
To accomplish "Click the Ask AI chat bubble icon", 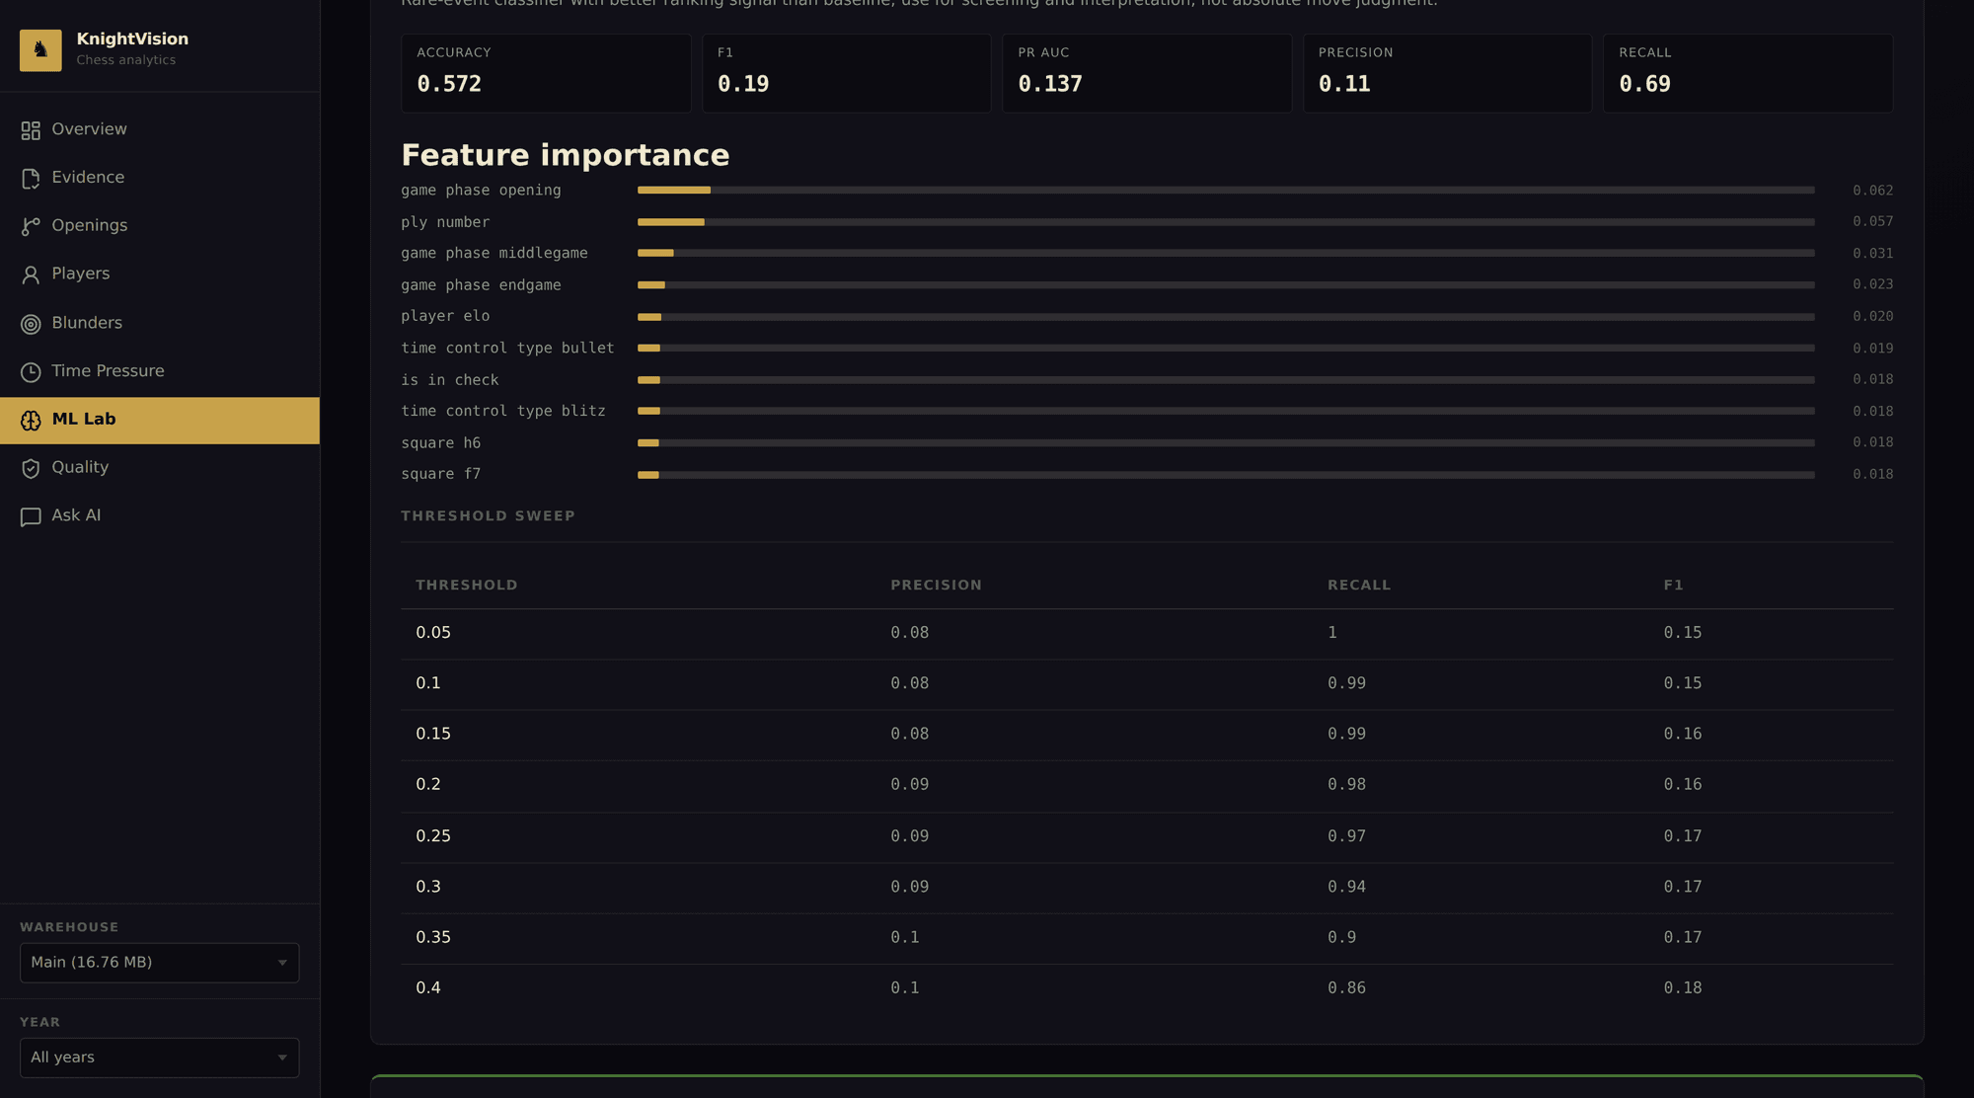I will [x=31, y=516].
